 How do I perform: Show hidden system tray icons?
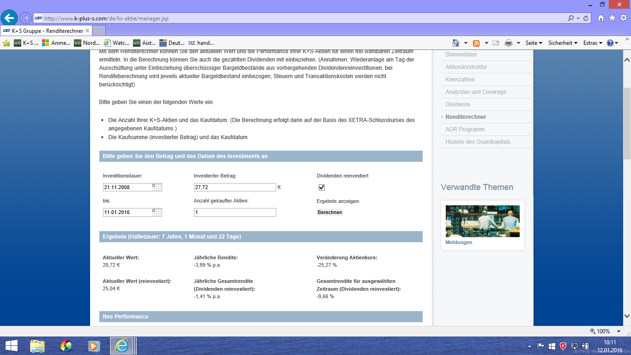530,346
